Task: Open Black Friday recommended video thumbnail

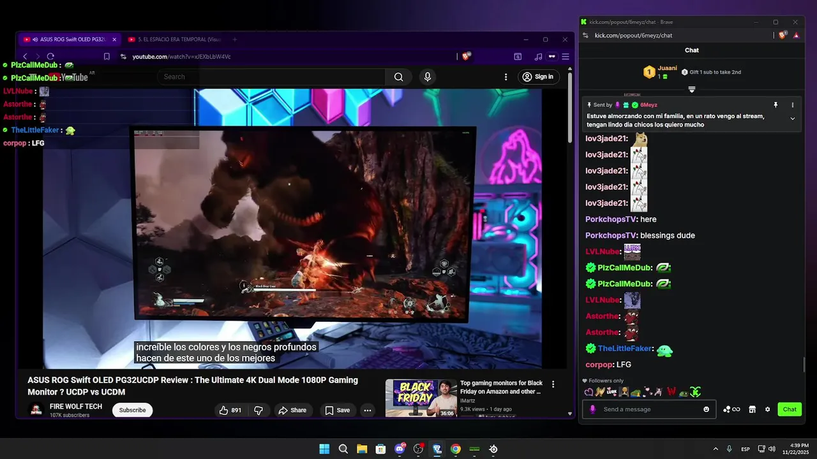Action: [x=421, y=398]
